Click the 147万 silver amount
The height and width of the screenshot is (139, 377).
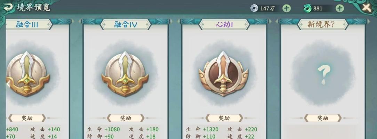pos(267,9)
